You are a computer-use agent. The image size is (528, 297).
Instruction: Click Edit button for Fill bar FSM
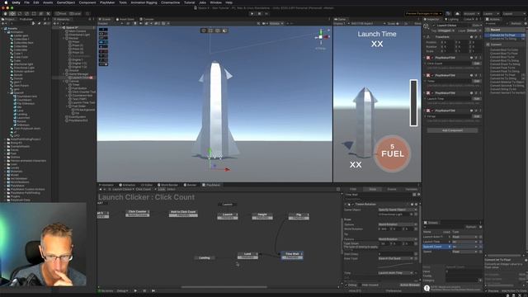pos(476,116)
